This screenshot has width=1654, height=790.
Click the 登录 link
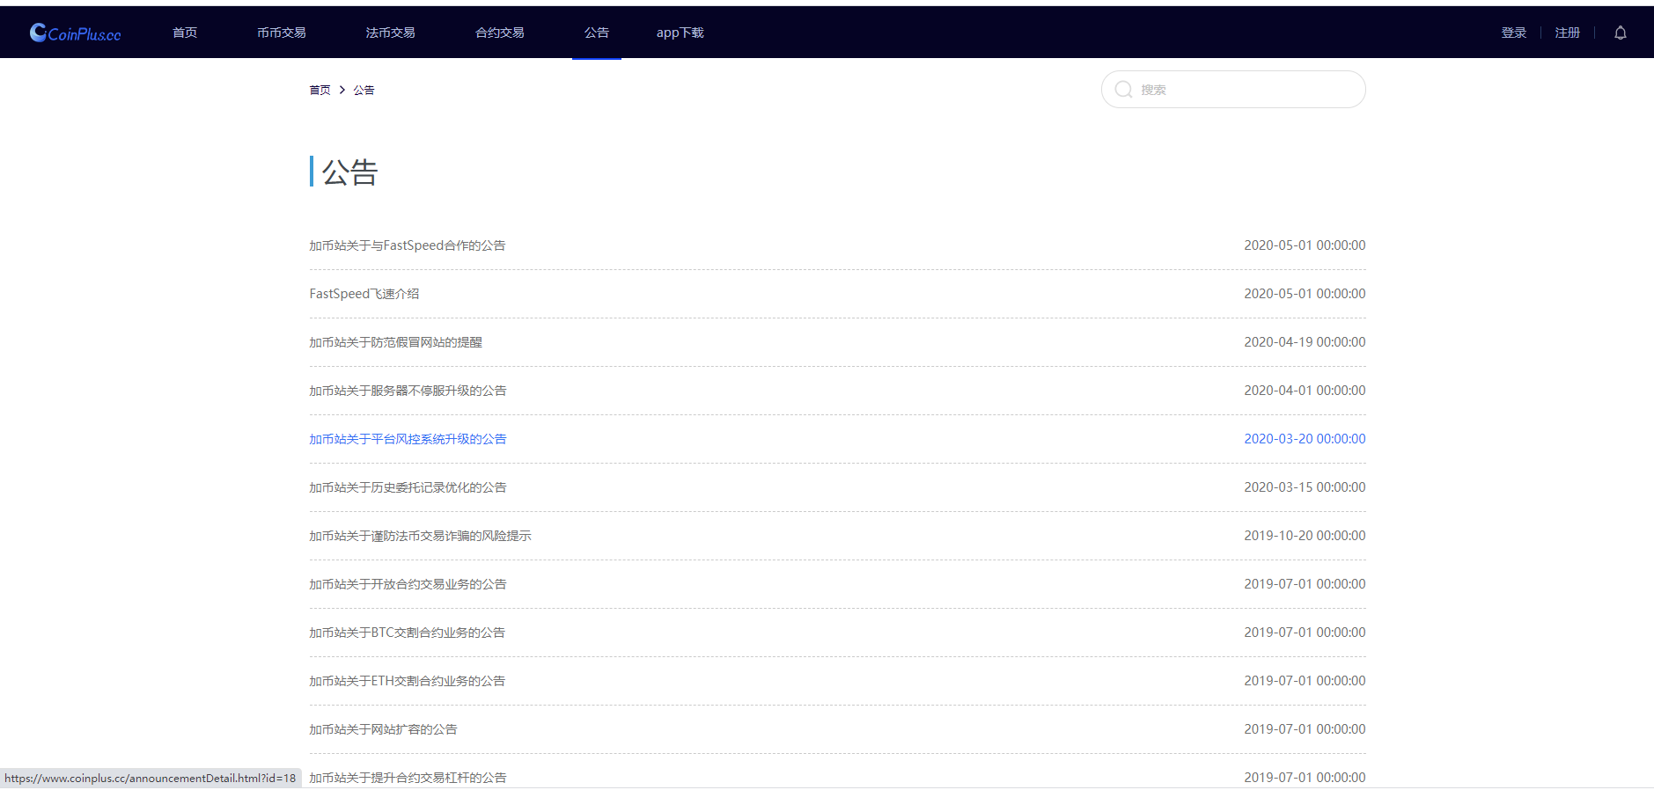1514,33
